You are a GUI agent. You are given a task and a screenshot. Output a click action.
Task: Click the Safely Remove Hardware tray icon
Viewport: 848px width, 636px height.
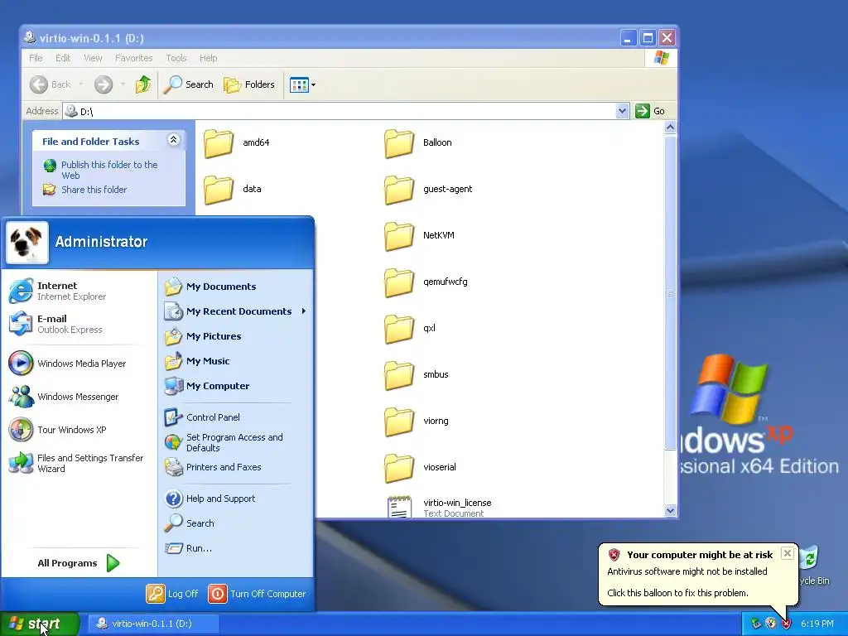(755, 624)
